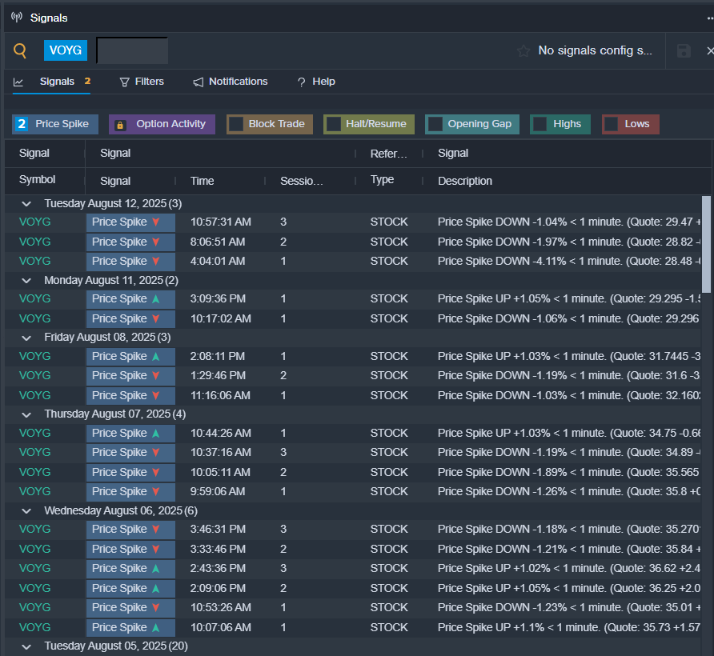Toggle the Halt/Resume signal checkbox

[333, 124]
